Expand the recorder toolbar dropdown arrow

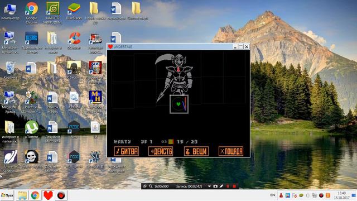[209, 186]
